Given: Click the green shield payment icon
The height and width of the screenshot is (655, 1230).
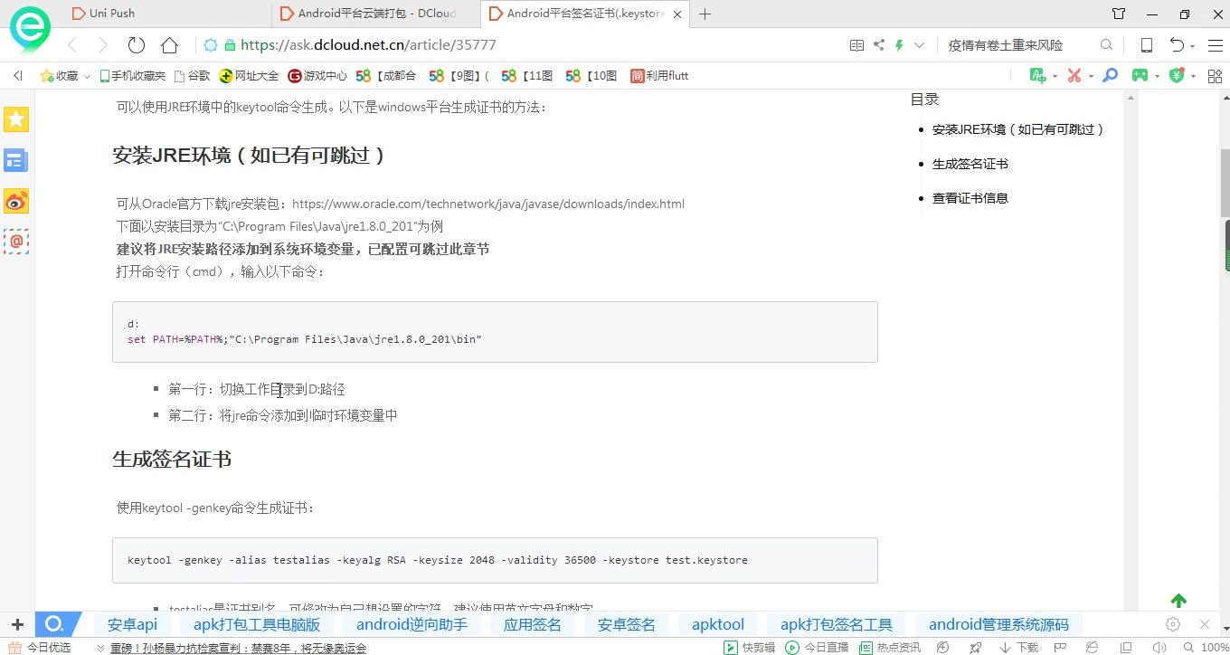Looking at the screenshot, I should point(1177,76).
